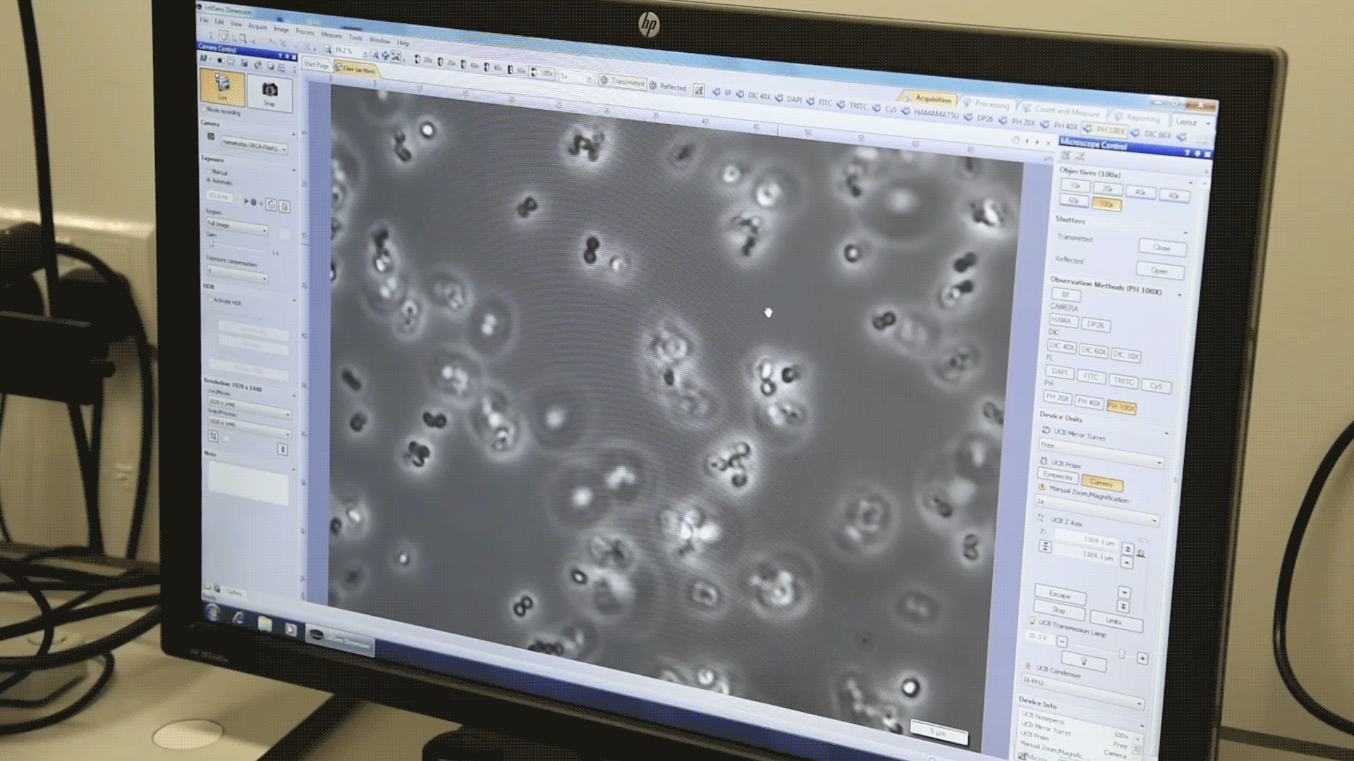The height and width of the screenshot is (761, 1354).
Task: Open the Acquire menu
Action: coord(257,26)
